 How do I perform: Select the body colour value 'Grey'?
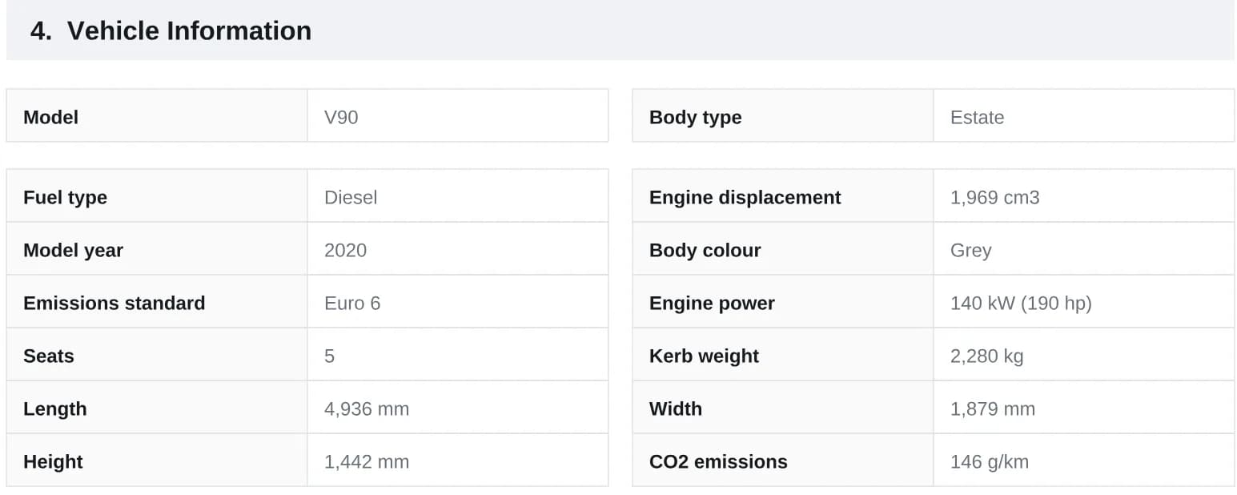[970, 250]
